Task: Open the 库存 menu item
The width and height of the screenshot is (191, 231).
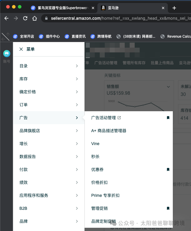Action: pyautogui.click(x=49, y=79)
